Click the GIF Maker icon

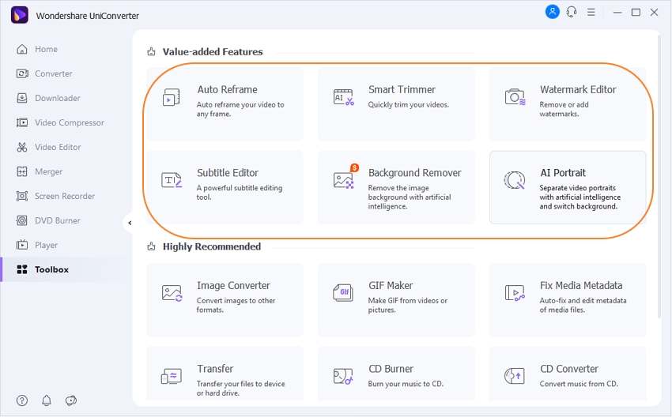343,293
